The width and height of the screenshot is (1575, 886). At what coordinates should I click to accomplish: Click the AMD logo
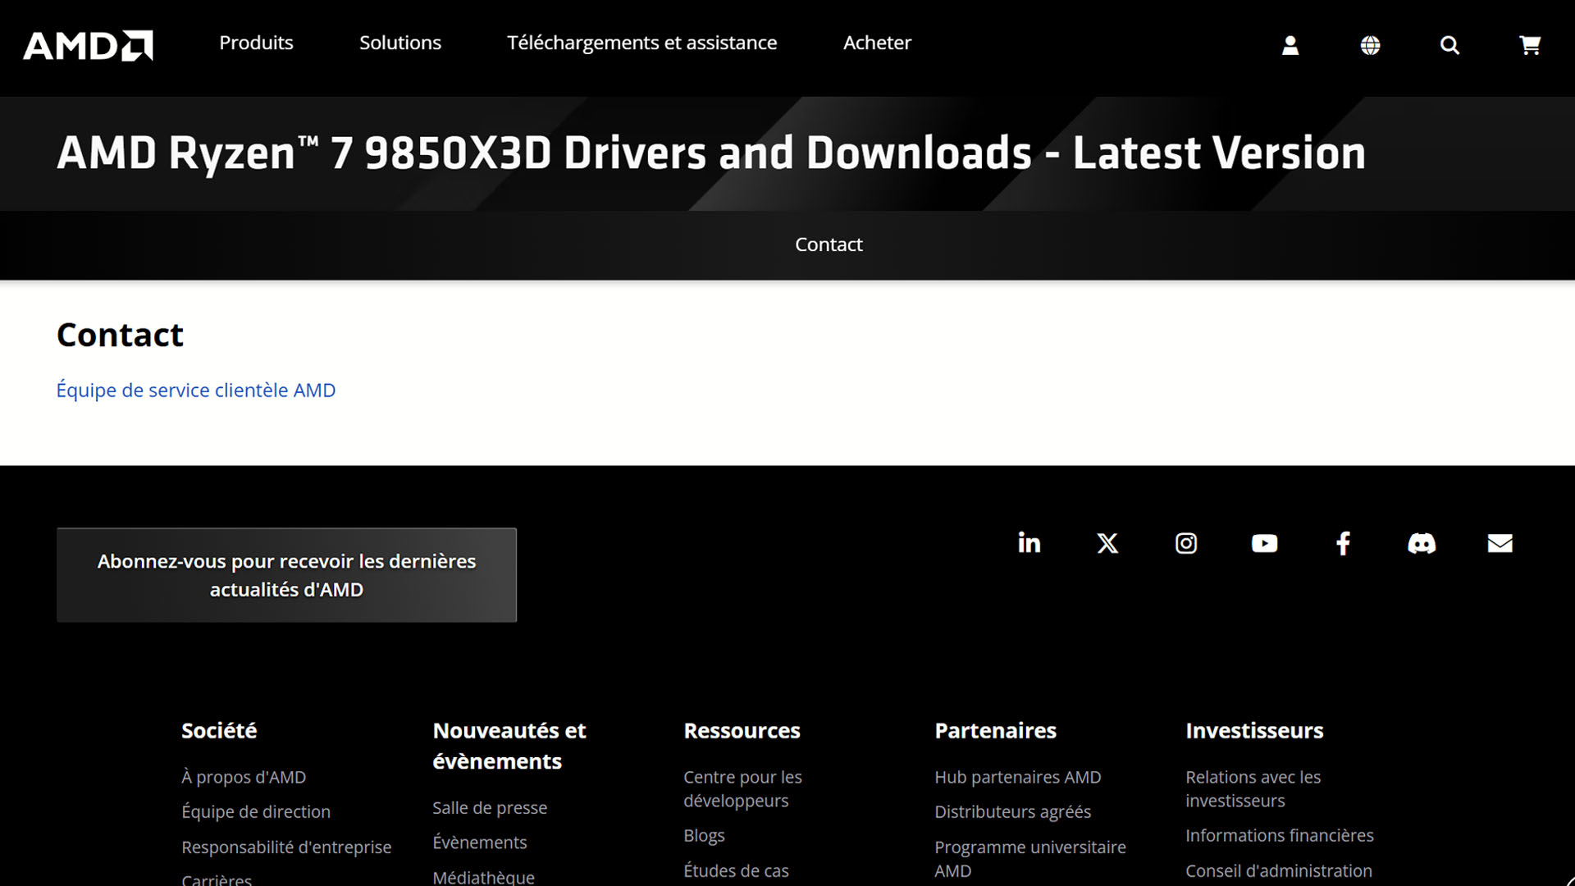click(87, 45)
